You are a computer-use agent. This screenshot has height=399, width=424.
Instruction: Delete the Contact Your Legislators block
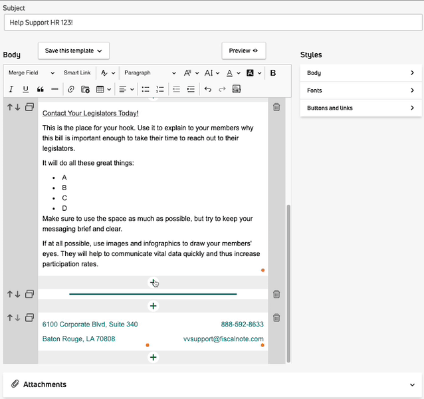coord(276,107)
